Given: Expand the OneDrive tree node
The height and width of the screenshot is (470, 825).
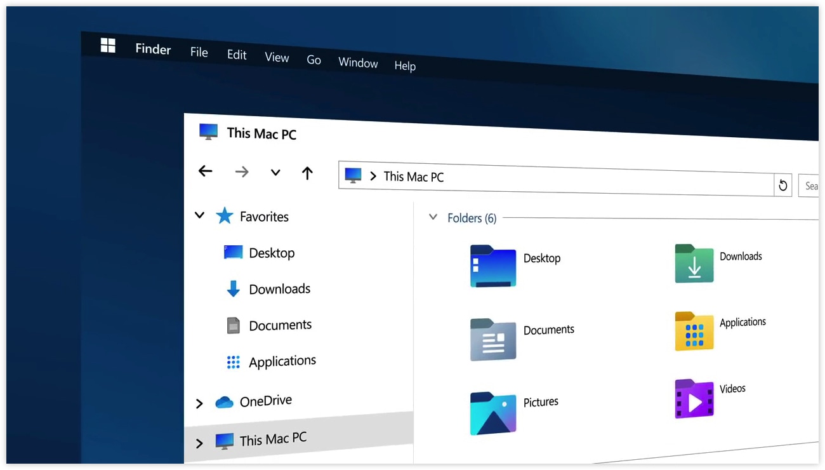Looking at the screenshot, I should (199, 403).
